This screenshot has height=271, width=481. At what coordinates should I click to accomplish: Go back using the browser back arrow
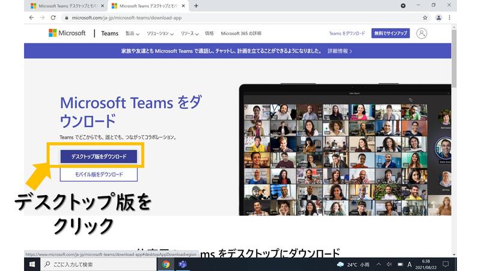(x=31, y=17)
